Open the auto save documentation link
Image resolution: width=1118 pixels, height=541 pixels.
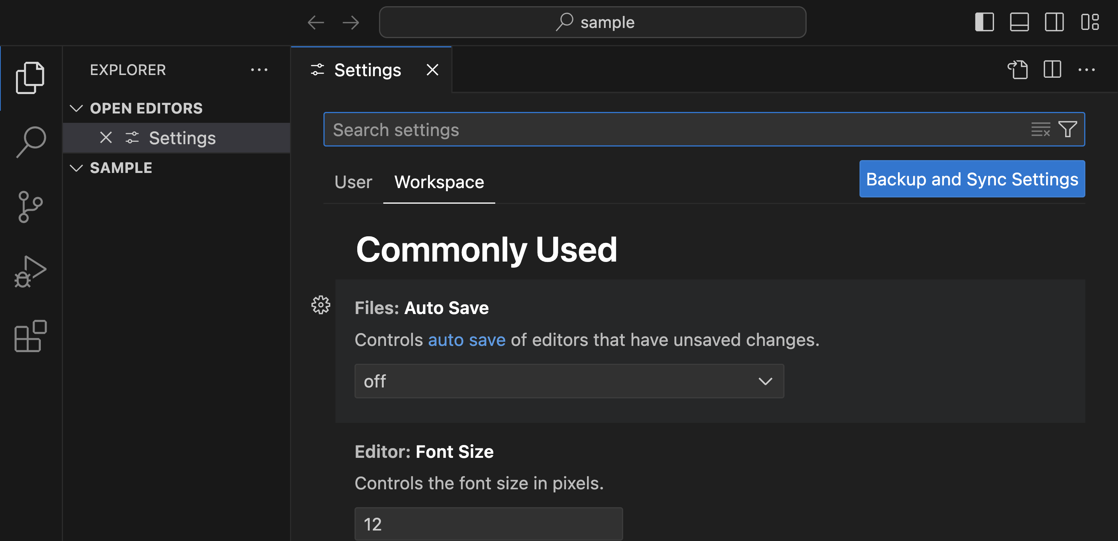click(466, 340)
